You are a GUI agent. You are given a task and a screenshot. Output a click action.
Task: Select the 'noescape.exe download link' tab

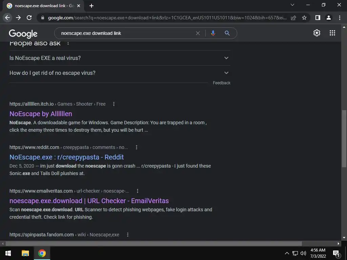[x=44, y=6]
